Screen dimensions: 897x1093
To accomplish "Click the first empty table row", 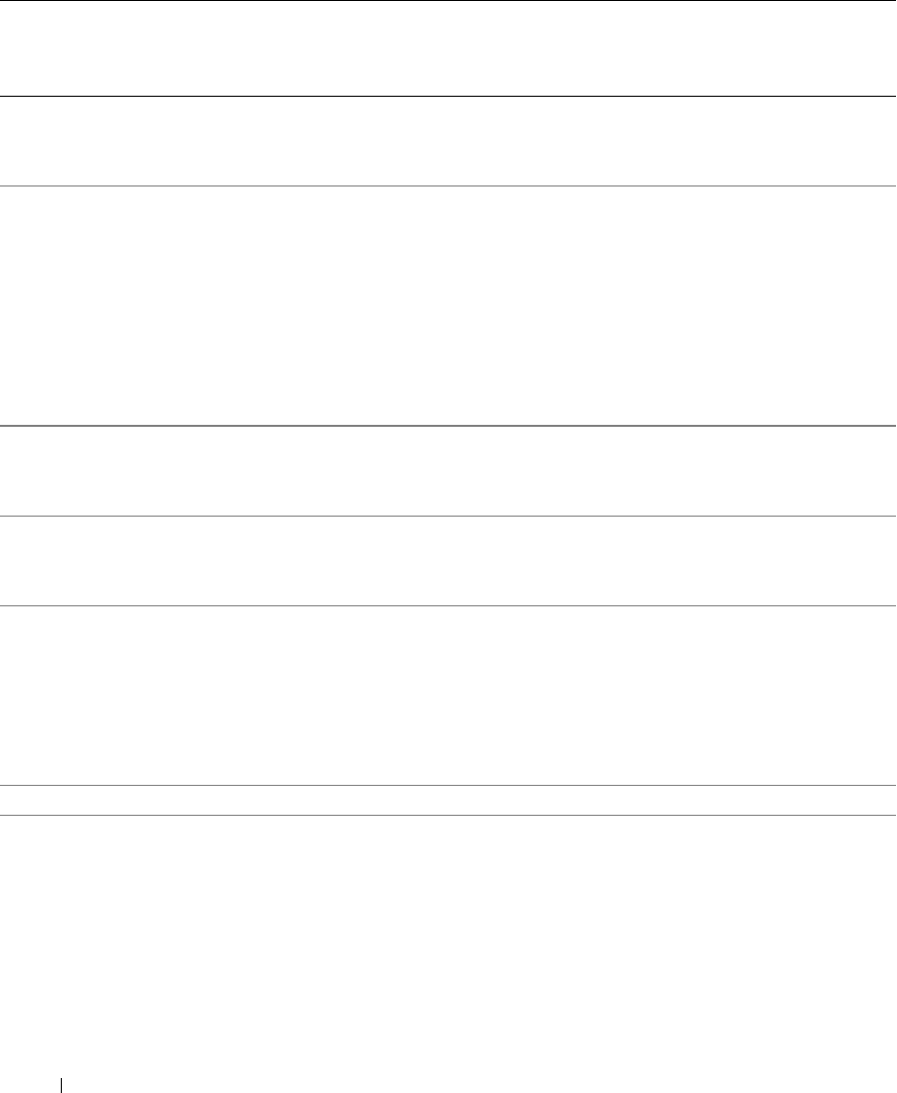I will pos(448,48).
